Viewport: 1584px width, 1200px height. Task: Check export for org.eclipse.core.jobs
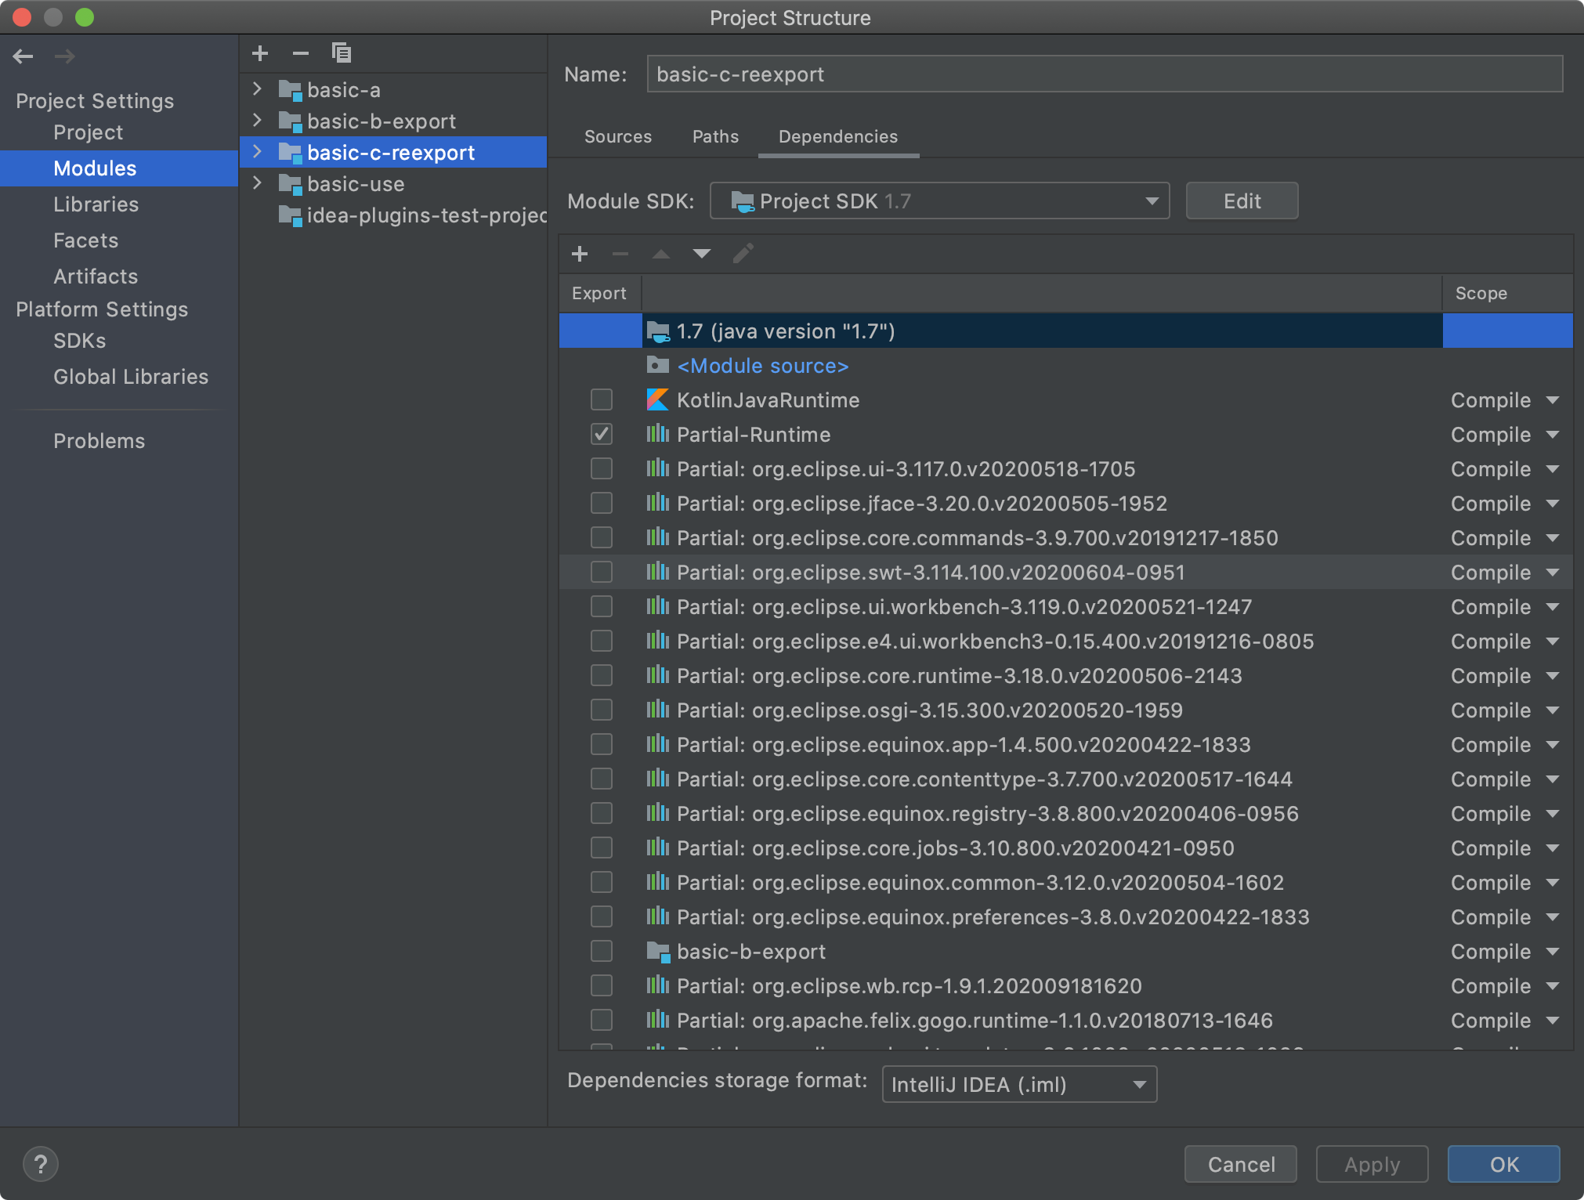coord(602,848)
